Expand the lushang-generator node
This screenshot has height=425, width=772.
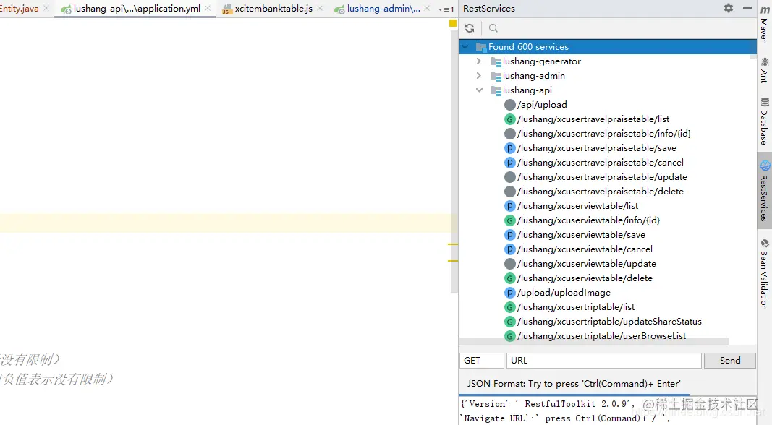pyautogui.click(x=478, y=61)
